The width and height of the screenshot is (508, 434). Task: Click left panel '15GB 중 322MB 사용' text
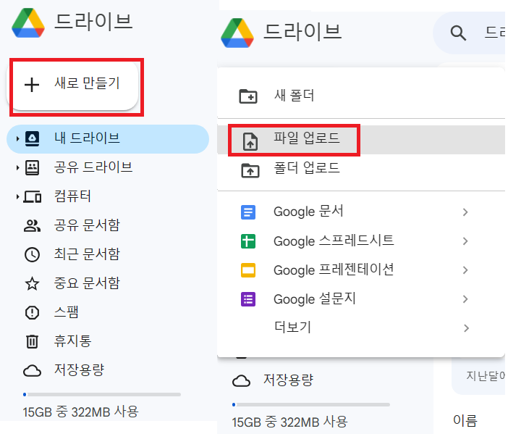pos(80,412)
